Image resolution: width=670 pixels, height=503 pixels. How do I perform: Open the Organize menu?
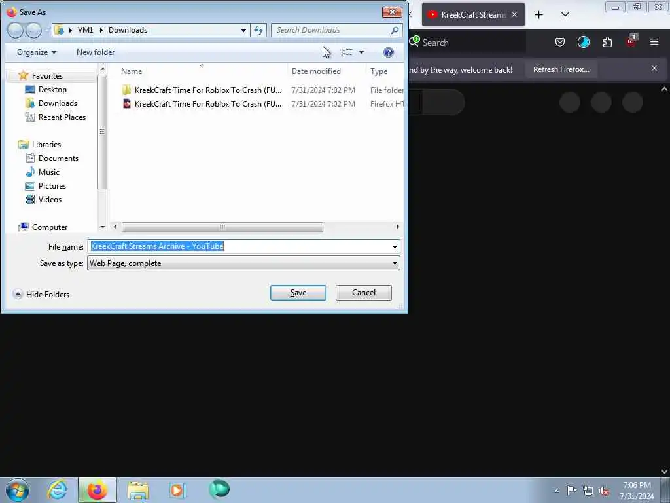tap(37, 52)
